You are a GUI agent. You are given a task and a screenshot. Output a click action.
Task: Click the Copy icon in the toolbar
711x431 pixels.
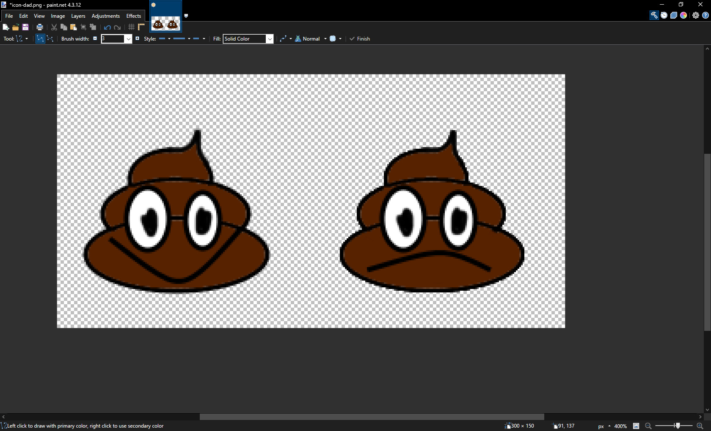pos(64,27)
